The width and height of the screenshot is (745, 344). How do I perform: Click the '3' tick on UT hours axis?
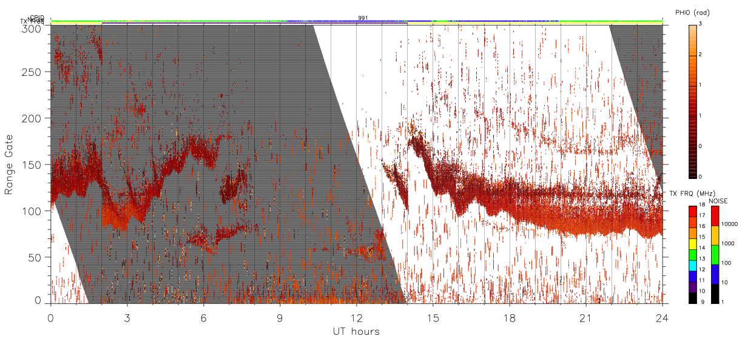tap(127, 318)
